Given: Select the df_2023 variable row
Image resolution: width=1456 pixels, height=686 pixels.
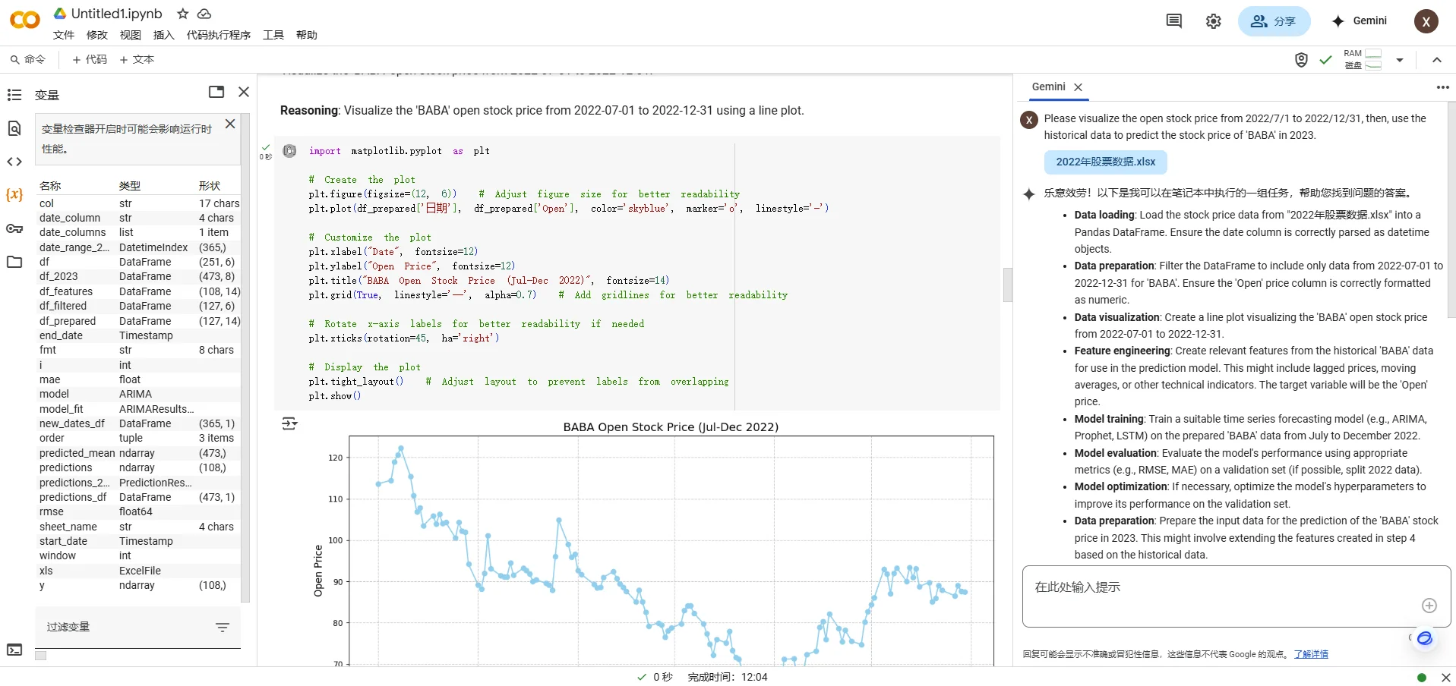Looking at the screenshot, I should tap(139, 277).
